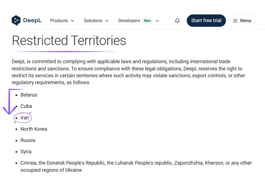Click the Restricted Territories heading
Viewport: 265px width, 187px height.
point(69,41)
